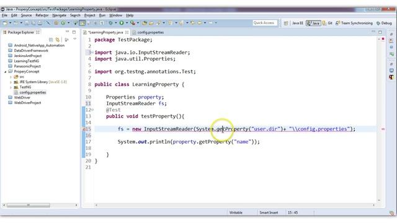
Task: Open the Source menu
Action: [x=26, y=15]
